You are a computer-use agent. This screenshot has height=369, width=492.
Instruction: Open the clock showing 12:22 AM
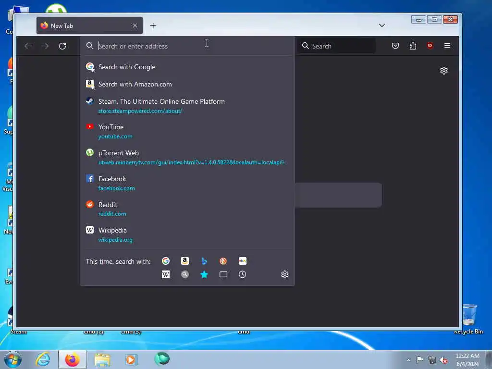tap(467, 360)
